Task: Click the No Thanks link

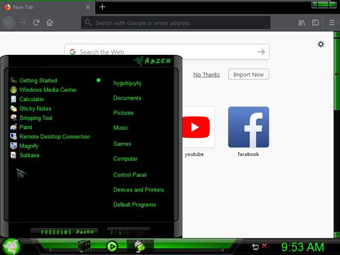Action: pos(207,74)
